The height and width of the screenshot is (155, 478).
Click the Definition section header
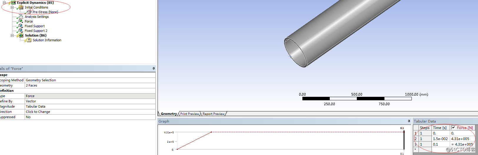[78, 91]
